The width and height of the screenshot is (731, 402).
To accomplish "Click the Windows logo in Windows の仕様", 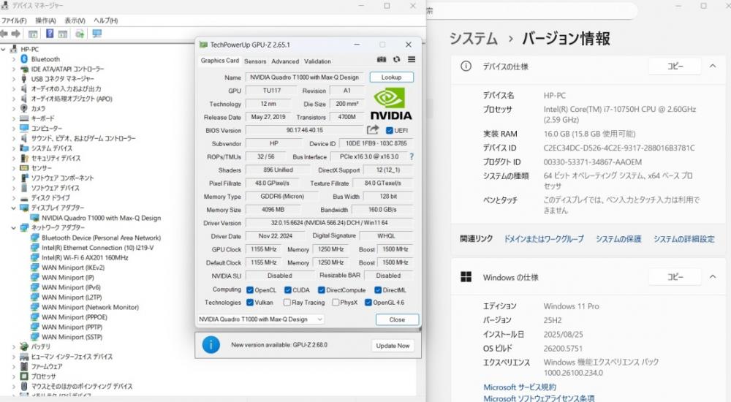I will pyautogui.click(x=466, y=277).
